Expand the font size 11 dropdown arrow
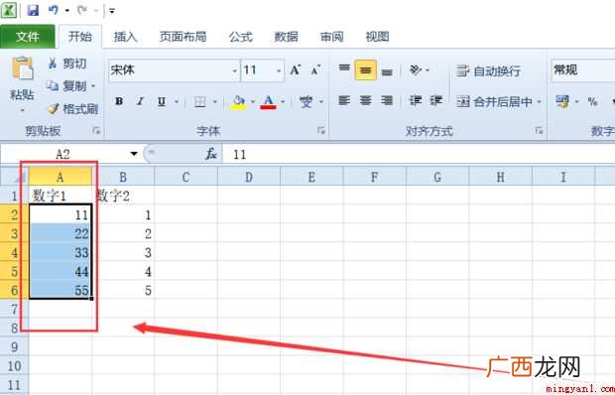 pos(279,71)
